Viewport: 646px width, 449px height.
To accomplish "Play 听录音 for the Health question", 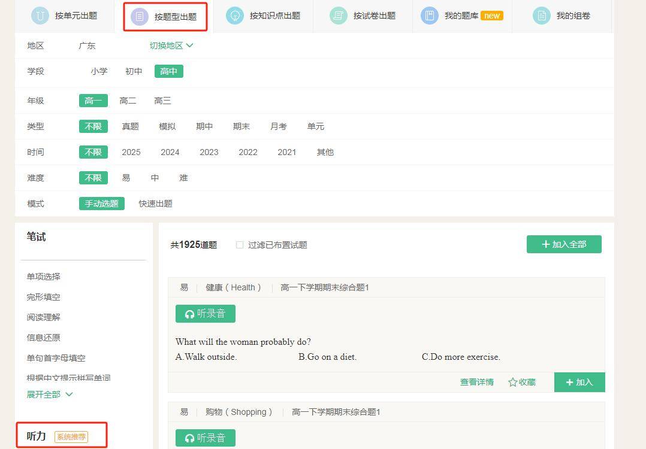I will [x=206, y=314].
